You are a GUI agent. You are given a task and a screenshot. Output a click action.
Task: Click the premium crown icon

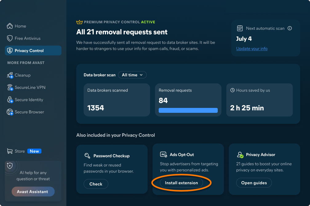coord(79,22)
